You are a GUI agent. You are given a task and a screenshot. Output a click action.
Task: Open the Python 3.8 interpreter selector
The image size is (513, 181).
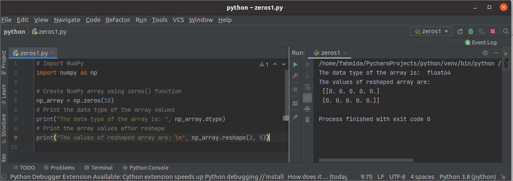pos(467,177)
